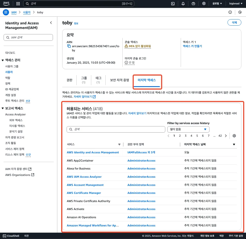246x239 pixels.
Task: Open the info panel icon near breadcrumb
Action: pos(230,12)
